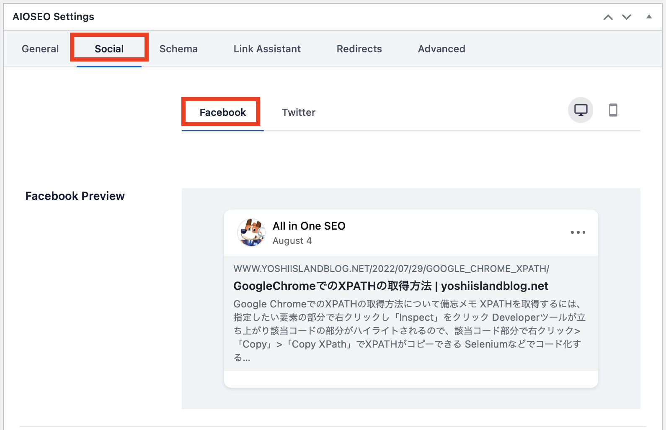
Task: Click the Facebook Preview label
Action: click(75, 196)
